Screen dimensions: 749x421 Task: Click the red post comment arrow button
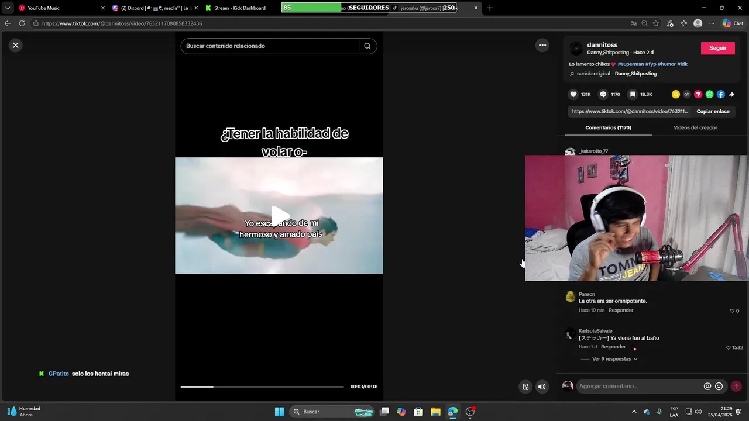(x=736, y=386)
